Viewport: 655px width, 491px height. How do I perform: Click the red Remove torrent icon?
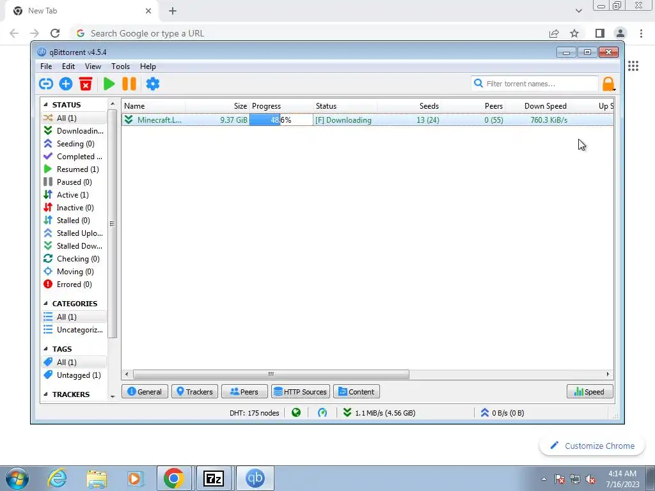point(86,84)
